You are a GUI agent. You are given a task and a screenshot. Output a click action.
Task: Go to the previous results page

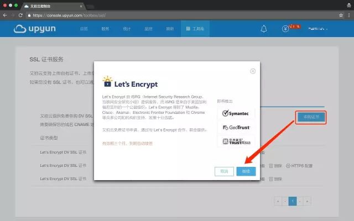click(x=285, y=201)
